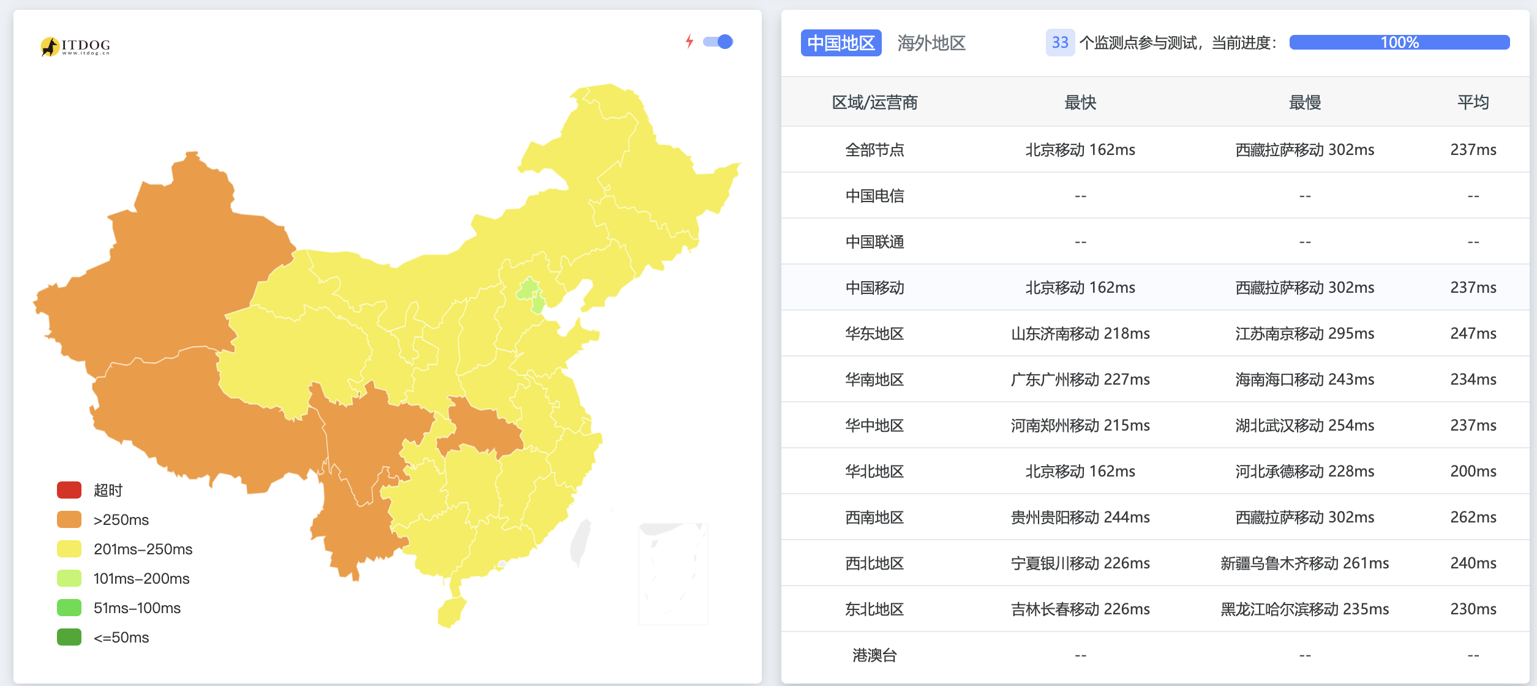Click the 全部节点 row label
Screen dimensions: 1537x686
(874, 149)
